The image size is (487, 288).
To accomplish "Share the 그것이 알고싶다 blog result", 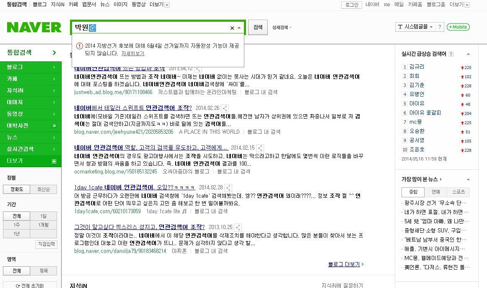I will [x=238, y=227].
